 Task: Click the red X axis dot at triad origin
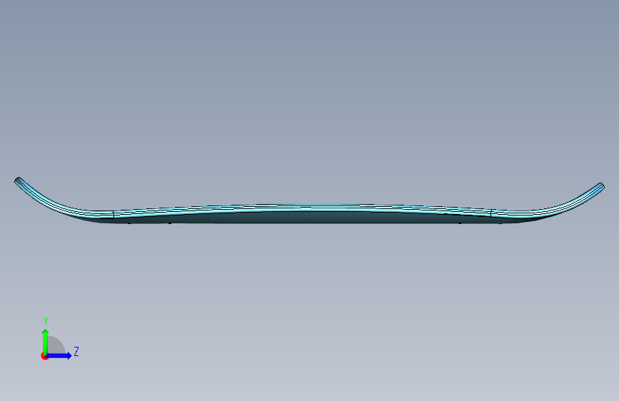(x=44, y=357)
